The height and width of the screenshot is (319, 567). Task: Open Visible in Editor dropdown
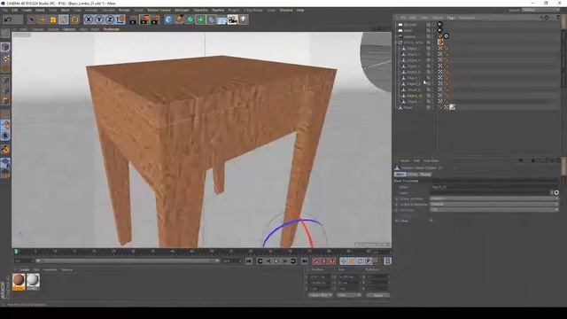click(494, 198)
